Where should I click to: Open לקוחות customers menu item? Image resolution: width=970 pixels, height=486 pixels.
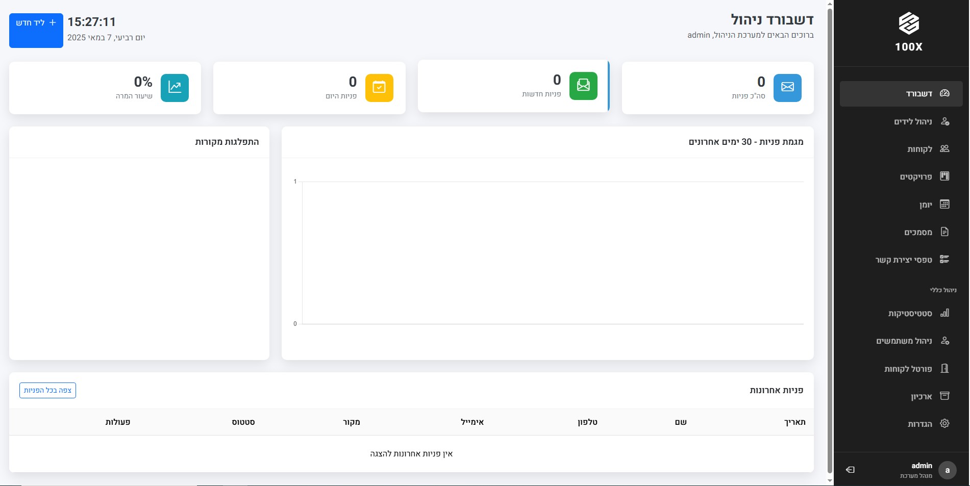pos(919,149)
